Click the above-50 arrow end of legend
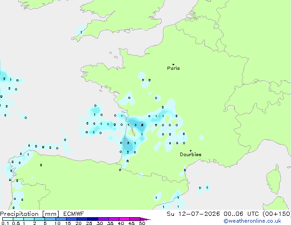The height and width of the screenshot is (225, 291). pos(145,219)
